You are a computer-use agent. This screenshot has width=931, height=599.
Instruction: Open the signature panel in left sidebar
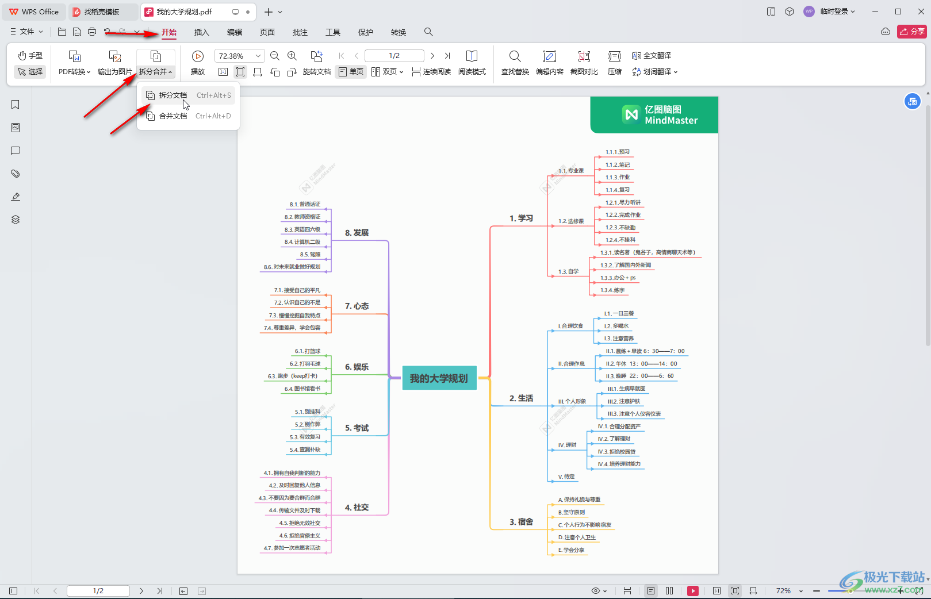point(16,197)
